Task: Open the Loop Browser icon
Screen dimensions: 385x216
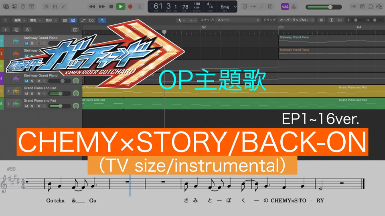Action: pos(371,7)
